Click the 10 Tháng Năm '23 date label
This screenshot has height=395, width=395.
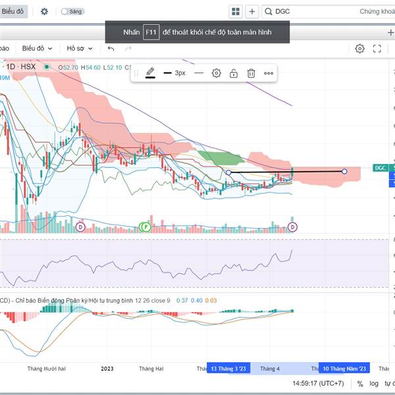pyautogui.click(x=344, y=369)
